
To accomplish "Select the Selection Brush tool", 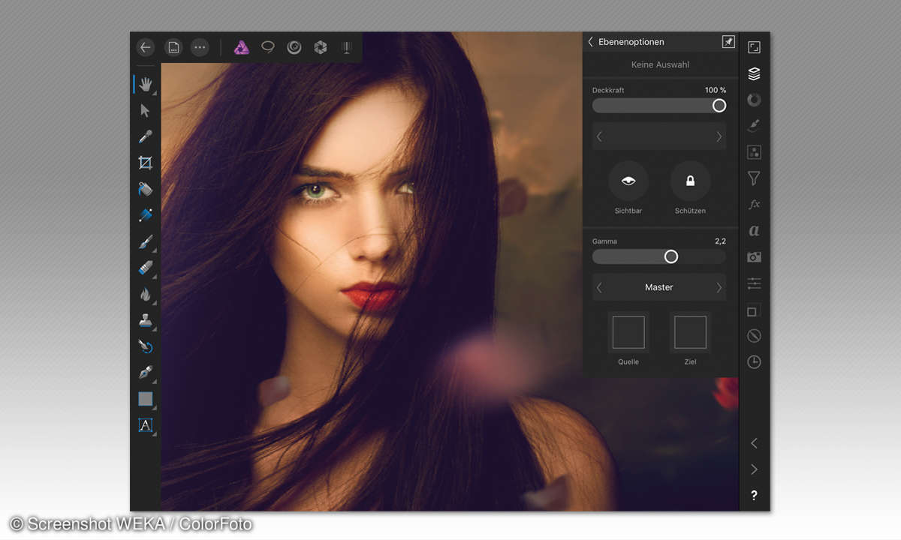I will click(x=146, y=215).
